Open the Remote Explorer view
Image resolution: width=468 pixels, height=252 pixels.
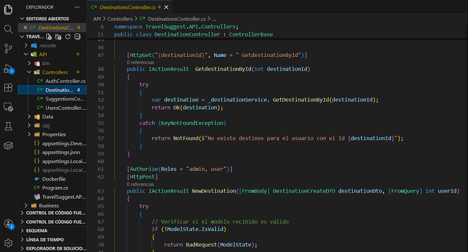click(x=9, y=107)
